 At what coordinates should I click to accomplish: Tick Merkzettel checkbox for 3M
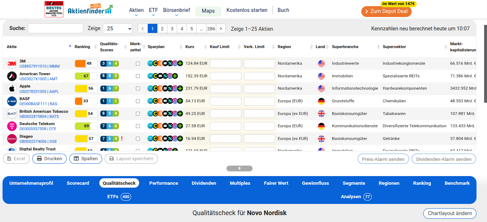click(x=138, y=64)
